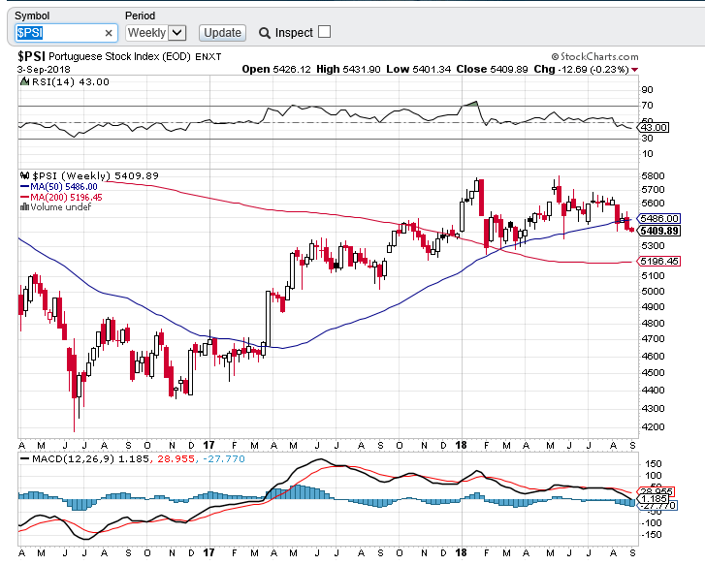The image size is (705, 565).
Task: Clear the symbol field with the X
Action: click(x=109, y=33)
